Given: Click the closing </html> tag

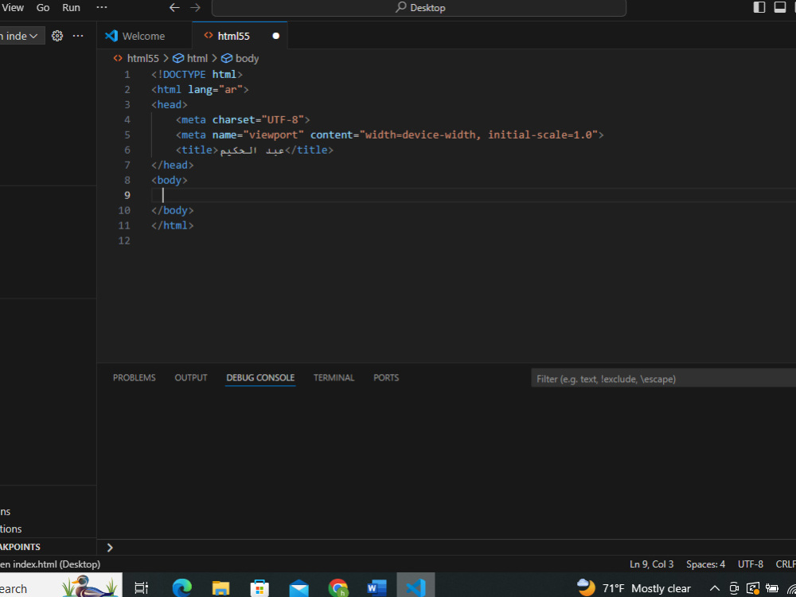Looking at the screenshot, I should [x=172, y=225].
